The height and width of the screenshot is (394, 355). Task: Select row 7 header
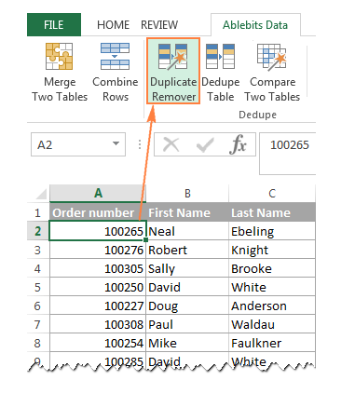pyautogui.click(x=38, y=324)
